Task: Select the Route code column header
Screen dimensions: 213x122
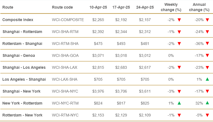Action: (62, 7)
